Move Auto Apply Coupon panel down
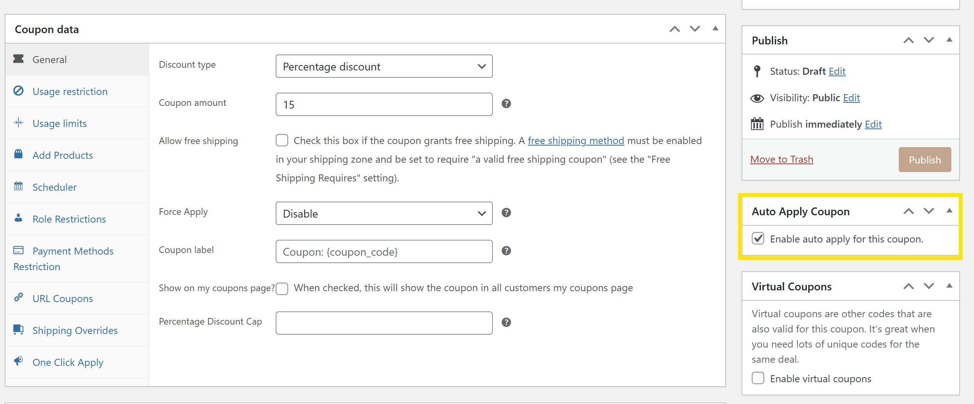The height and width of the screenshot is (404, 974). (x=929, y=211)
